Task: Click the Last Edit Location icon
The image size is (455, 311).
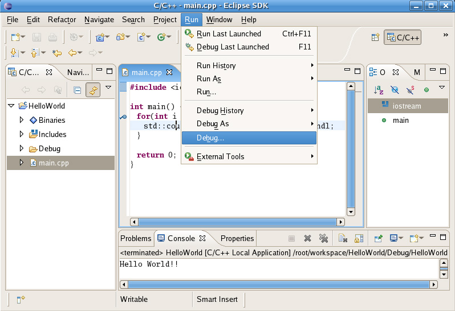Action: click(57, 53)
